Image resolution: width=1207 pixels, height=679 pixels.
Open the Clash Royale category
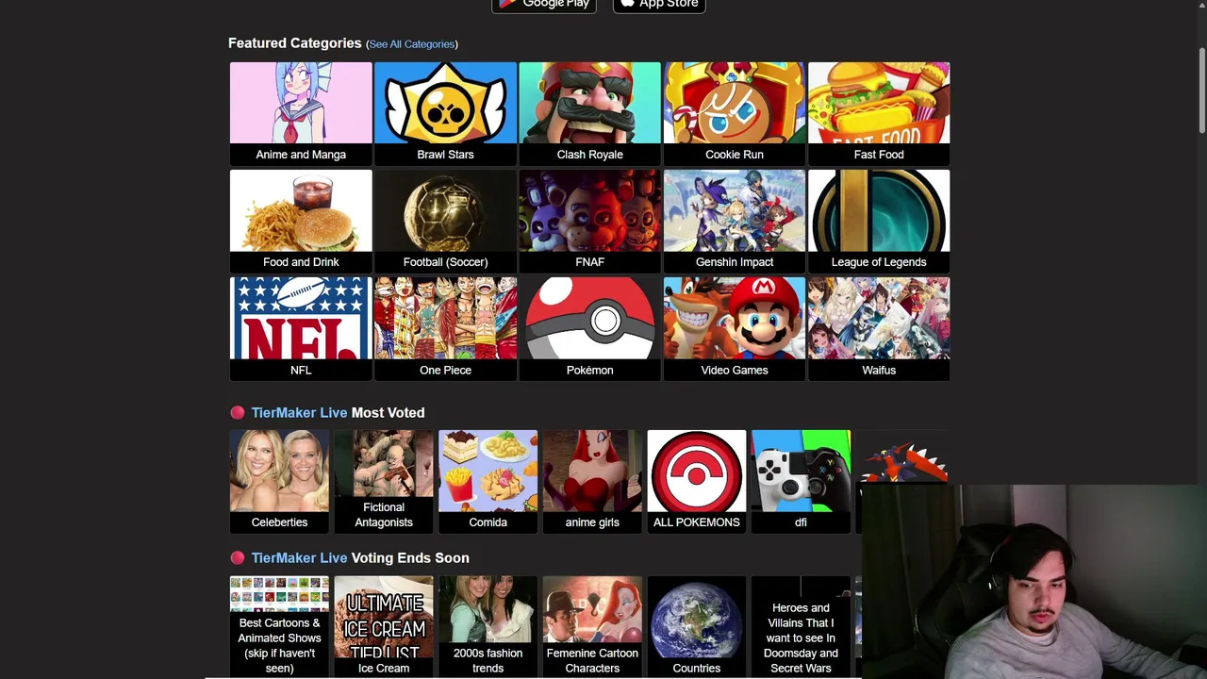(x=589, y=113)
